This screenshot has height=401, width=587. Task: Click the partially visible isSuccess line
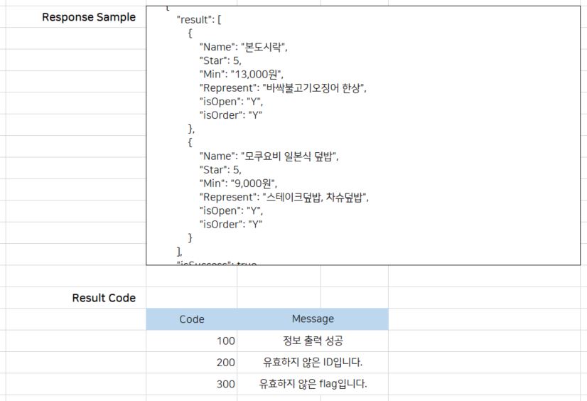pos(216,262)
